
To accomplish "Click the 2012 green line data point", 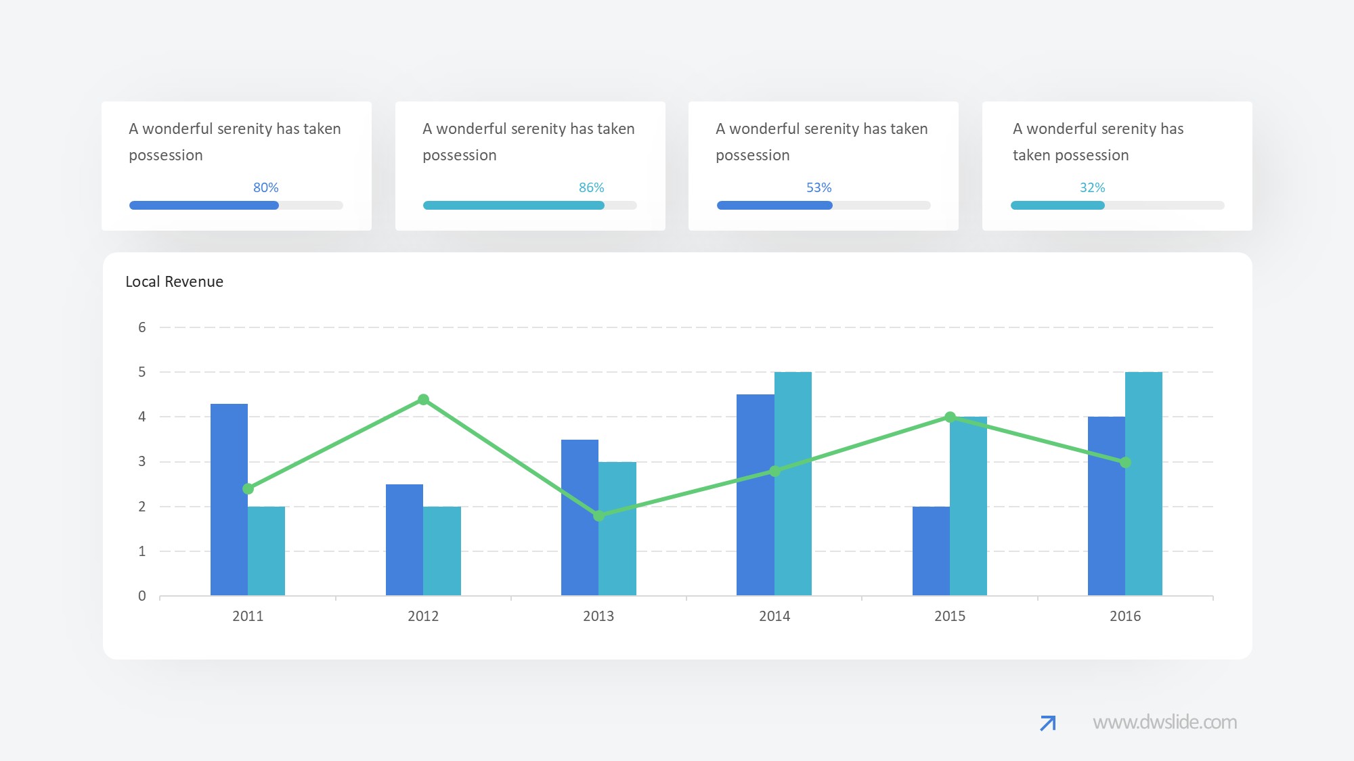I will coord(423,400).
